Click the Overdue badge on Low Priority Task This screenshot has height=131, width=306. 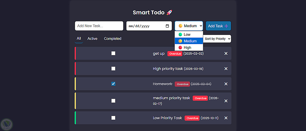192,118
